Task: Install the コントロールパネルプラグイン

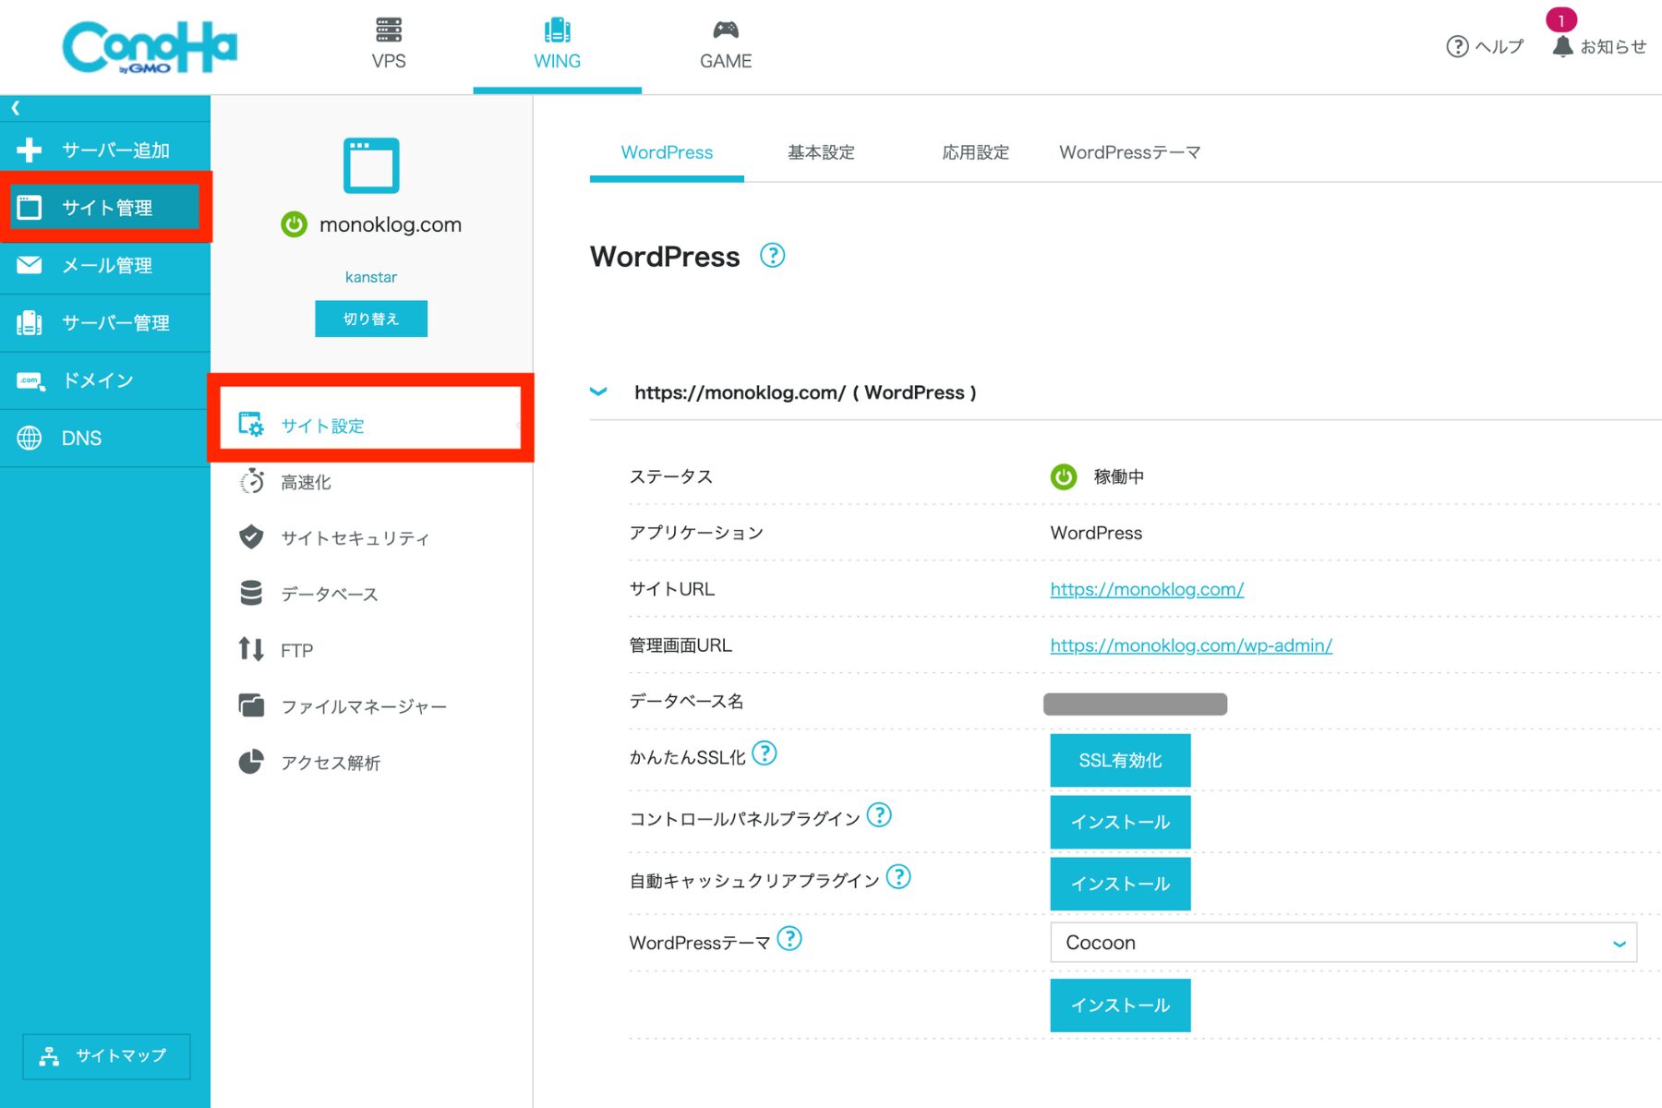Action: 1120,822
